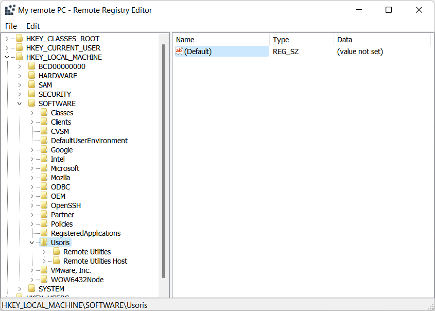
Task: Select the WOW6432Node key
Action: click(x=77, y=280)
